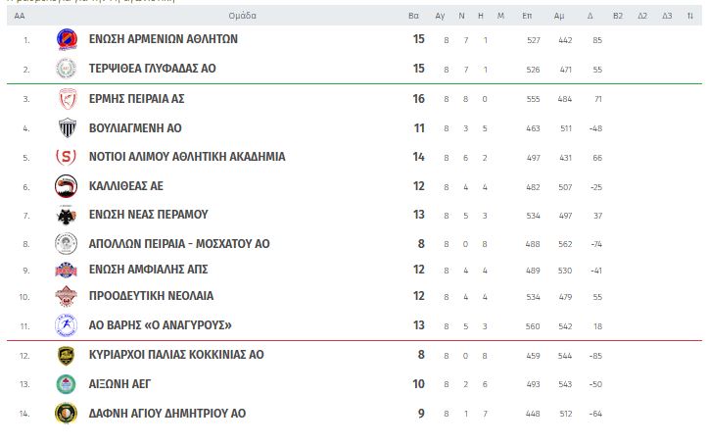Sort by the Ομάδα column header

(x=242, y=16)
